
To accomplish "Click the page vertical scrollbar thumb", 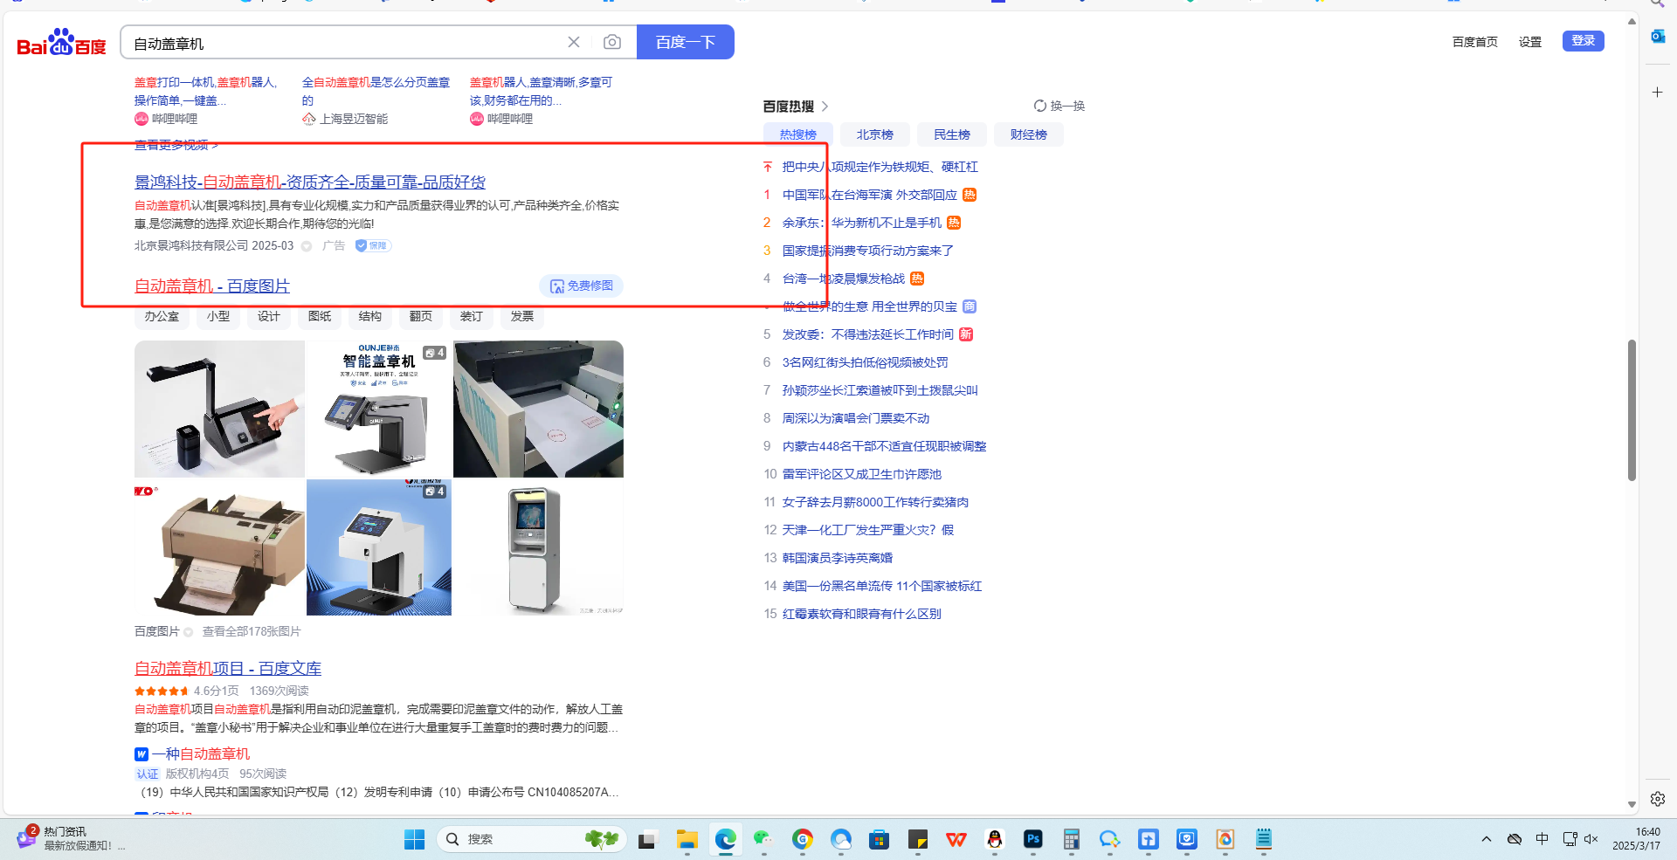I will click(x=1632, y=410).
